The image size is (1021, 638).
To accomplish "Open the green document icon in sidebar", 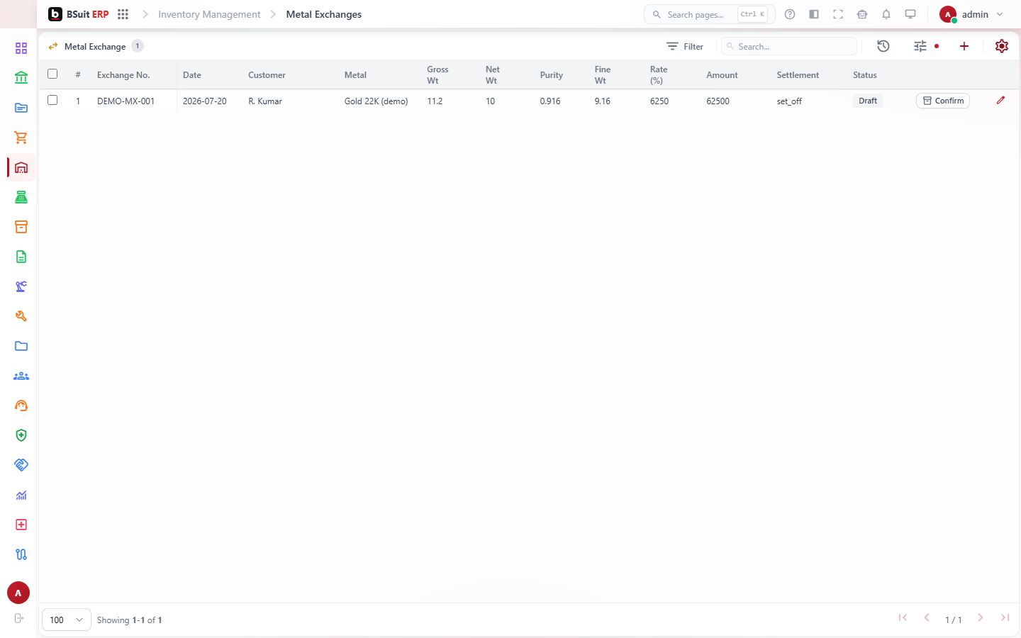I will tap(21, 257).
